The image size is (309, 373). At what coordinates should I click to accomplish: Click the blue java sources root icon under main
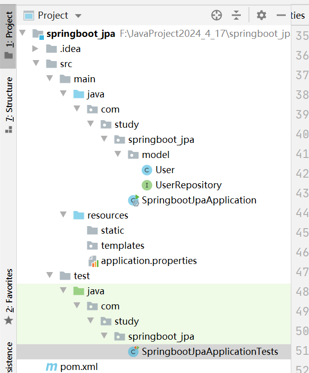(79, 94)
